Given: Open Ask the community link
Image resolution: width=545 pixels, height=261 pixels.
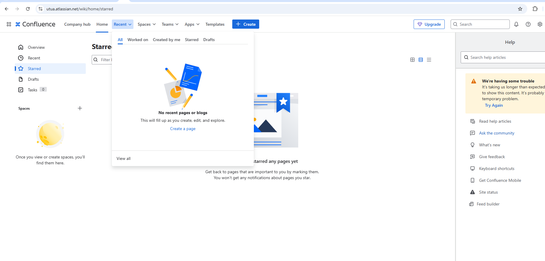Looking at the screenshot, I should pos(497,133).
